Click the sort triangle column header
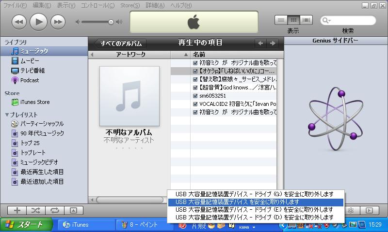Screen dimensions: 388x232 click(x=180, y=55)
